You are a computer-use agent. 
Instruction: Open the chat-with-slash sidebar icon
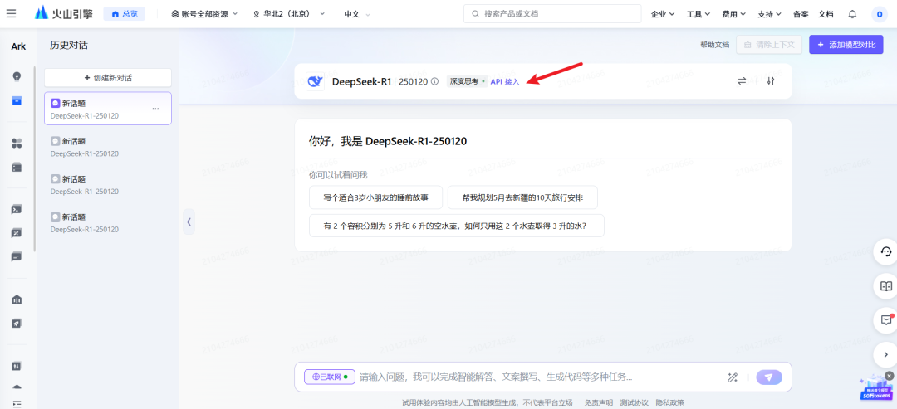[x=17, y=233]
